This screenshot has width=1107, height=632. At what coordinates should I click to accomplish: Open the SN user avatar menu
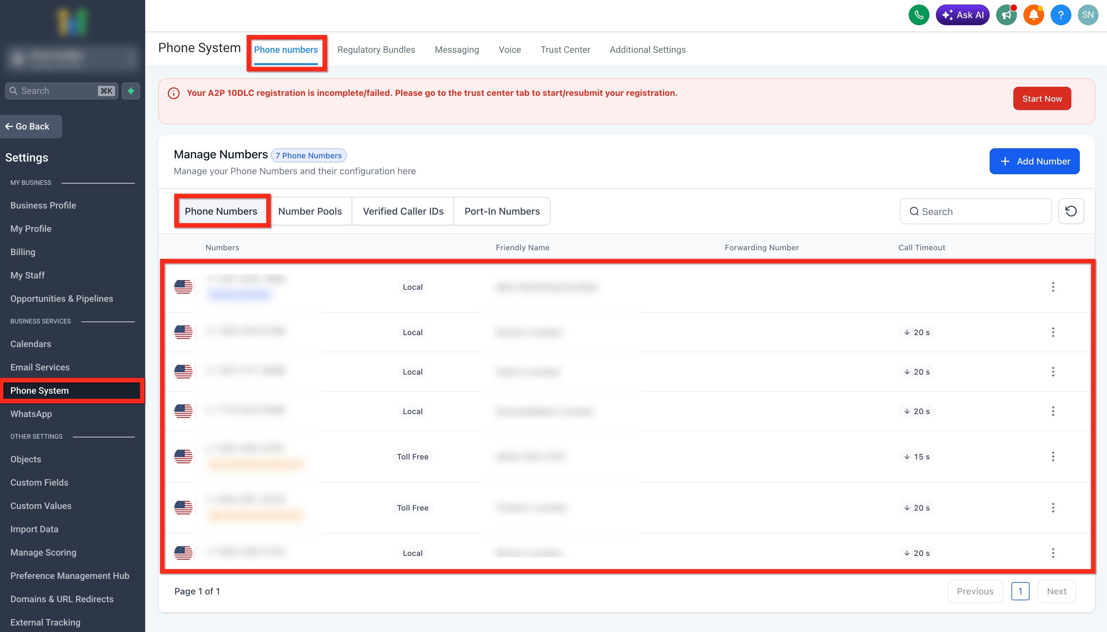coord(1088,15)
